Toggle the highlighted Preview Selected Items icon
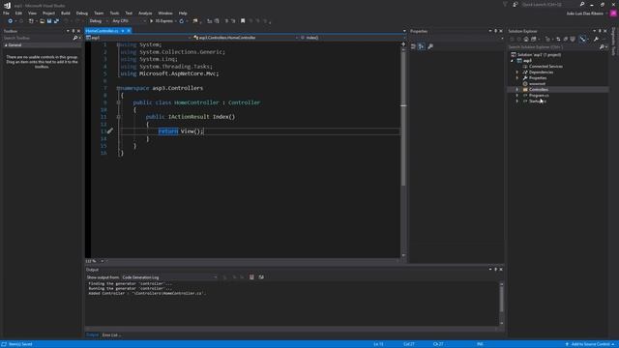This screenshot has width=619, height=348. [582, 39]
